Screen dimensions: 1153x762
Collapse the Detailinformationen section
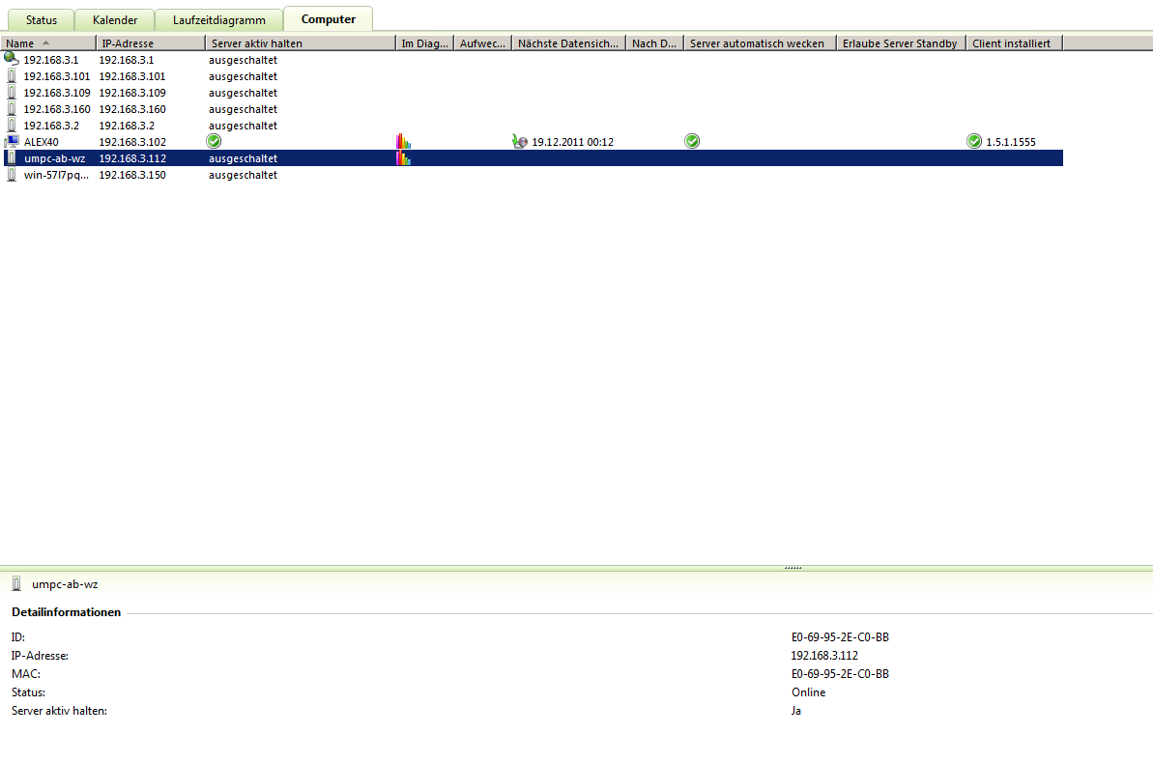pyautogui.click(x=65, y=611)
